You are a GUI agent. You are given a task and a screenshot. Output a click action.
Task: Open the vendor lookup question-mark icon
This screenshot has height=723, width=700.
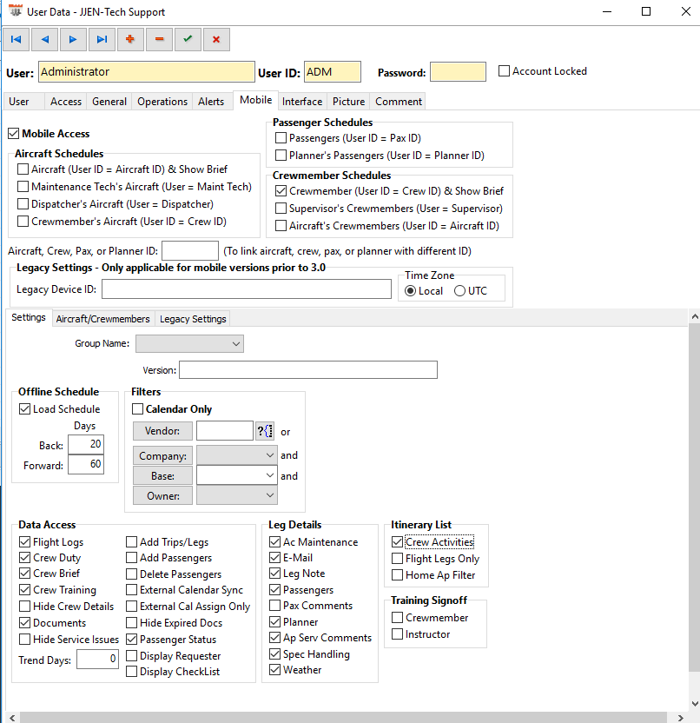tap(265, 431)
